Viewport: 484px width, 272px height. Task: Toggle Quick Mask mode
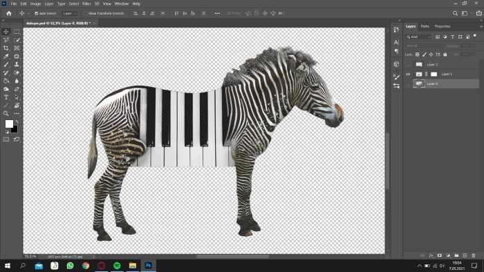point(6,139)
